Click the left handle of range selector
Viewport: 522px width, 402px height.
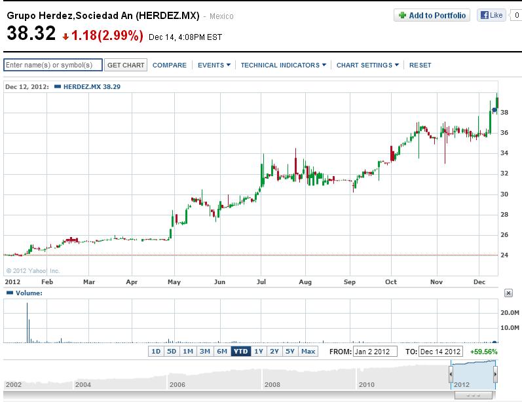pyautogui.click(x=451, y=375)
